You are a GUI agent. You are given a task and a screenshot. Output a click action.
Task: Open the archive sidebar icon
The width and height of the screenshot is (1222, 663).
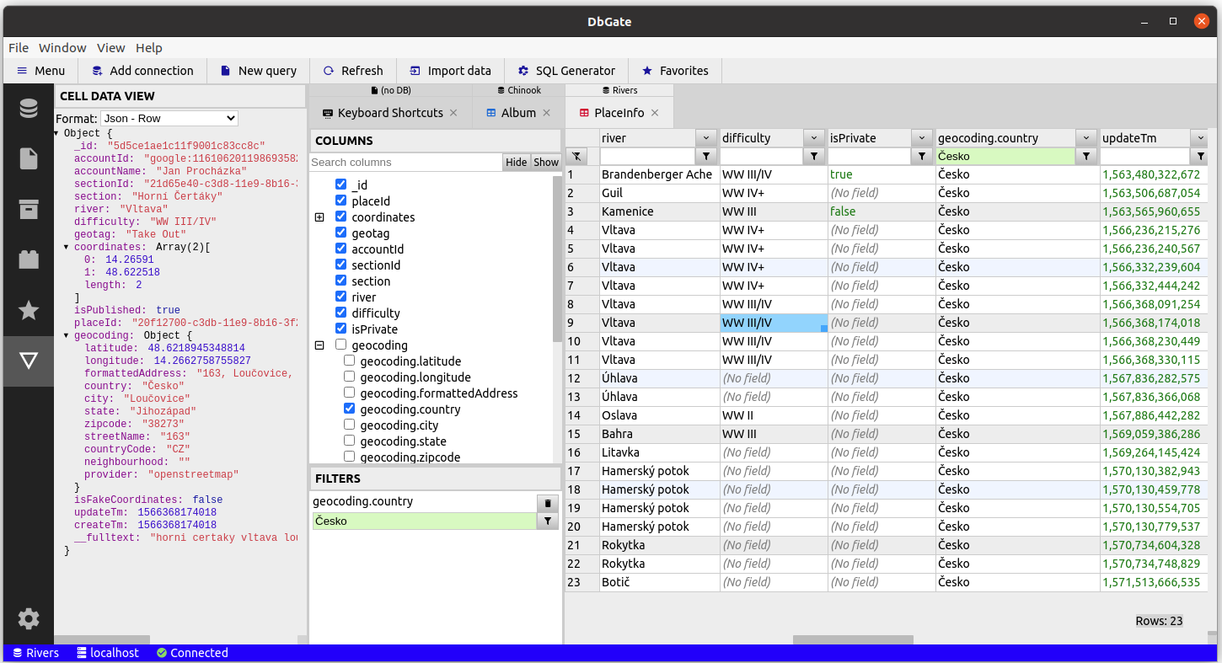(x=29, y=209)
